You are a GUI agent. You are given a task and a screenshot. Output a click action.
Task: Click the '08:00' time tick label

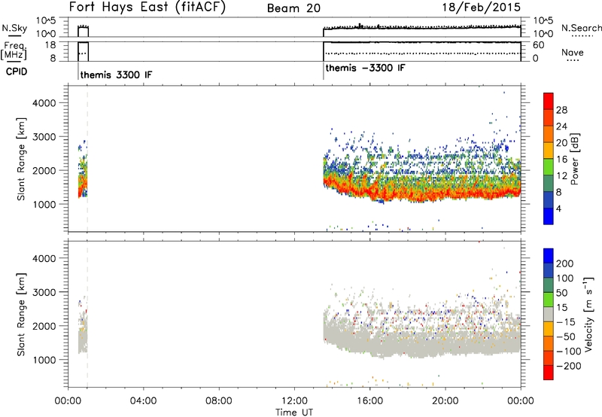point(218,401)
